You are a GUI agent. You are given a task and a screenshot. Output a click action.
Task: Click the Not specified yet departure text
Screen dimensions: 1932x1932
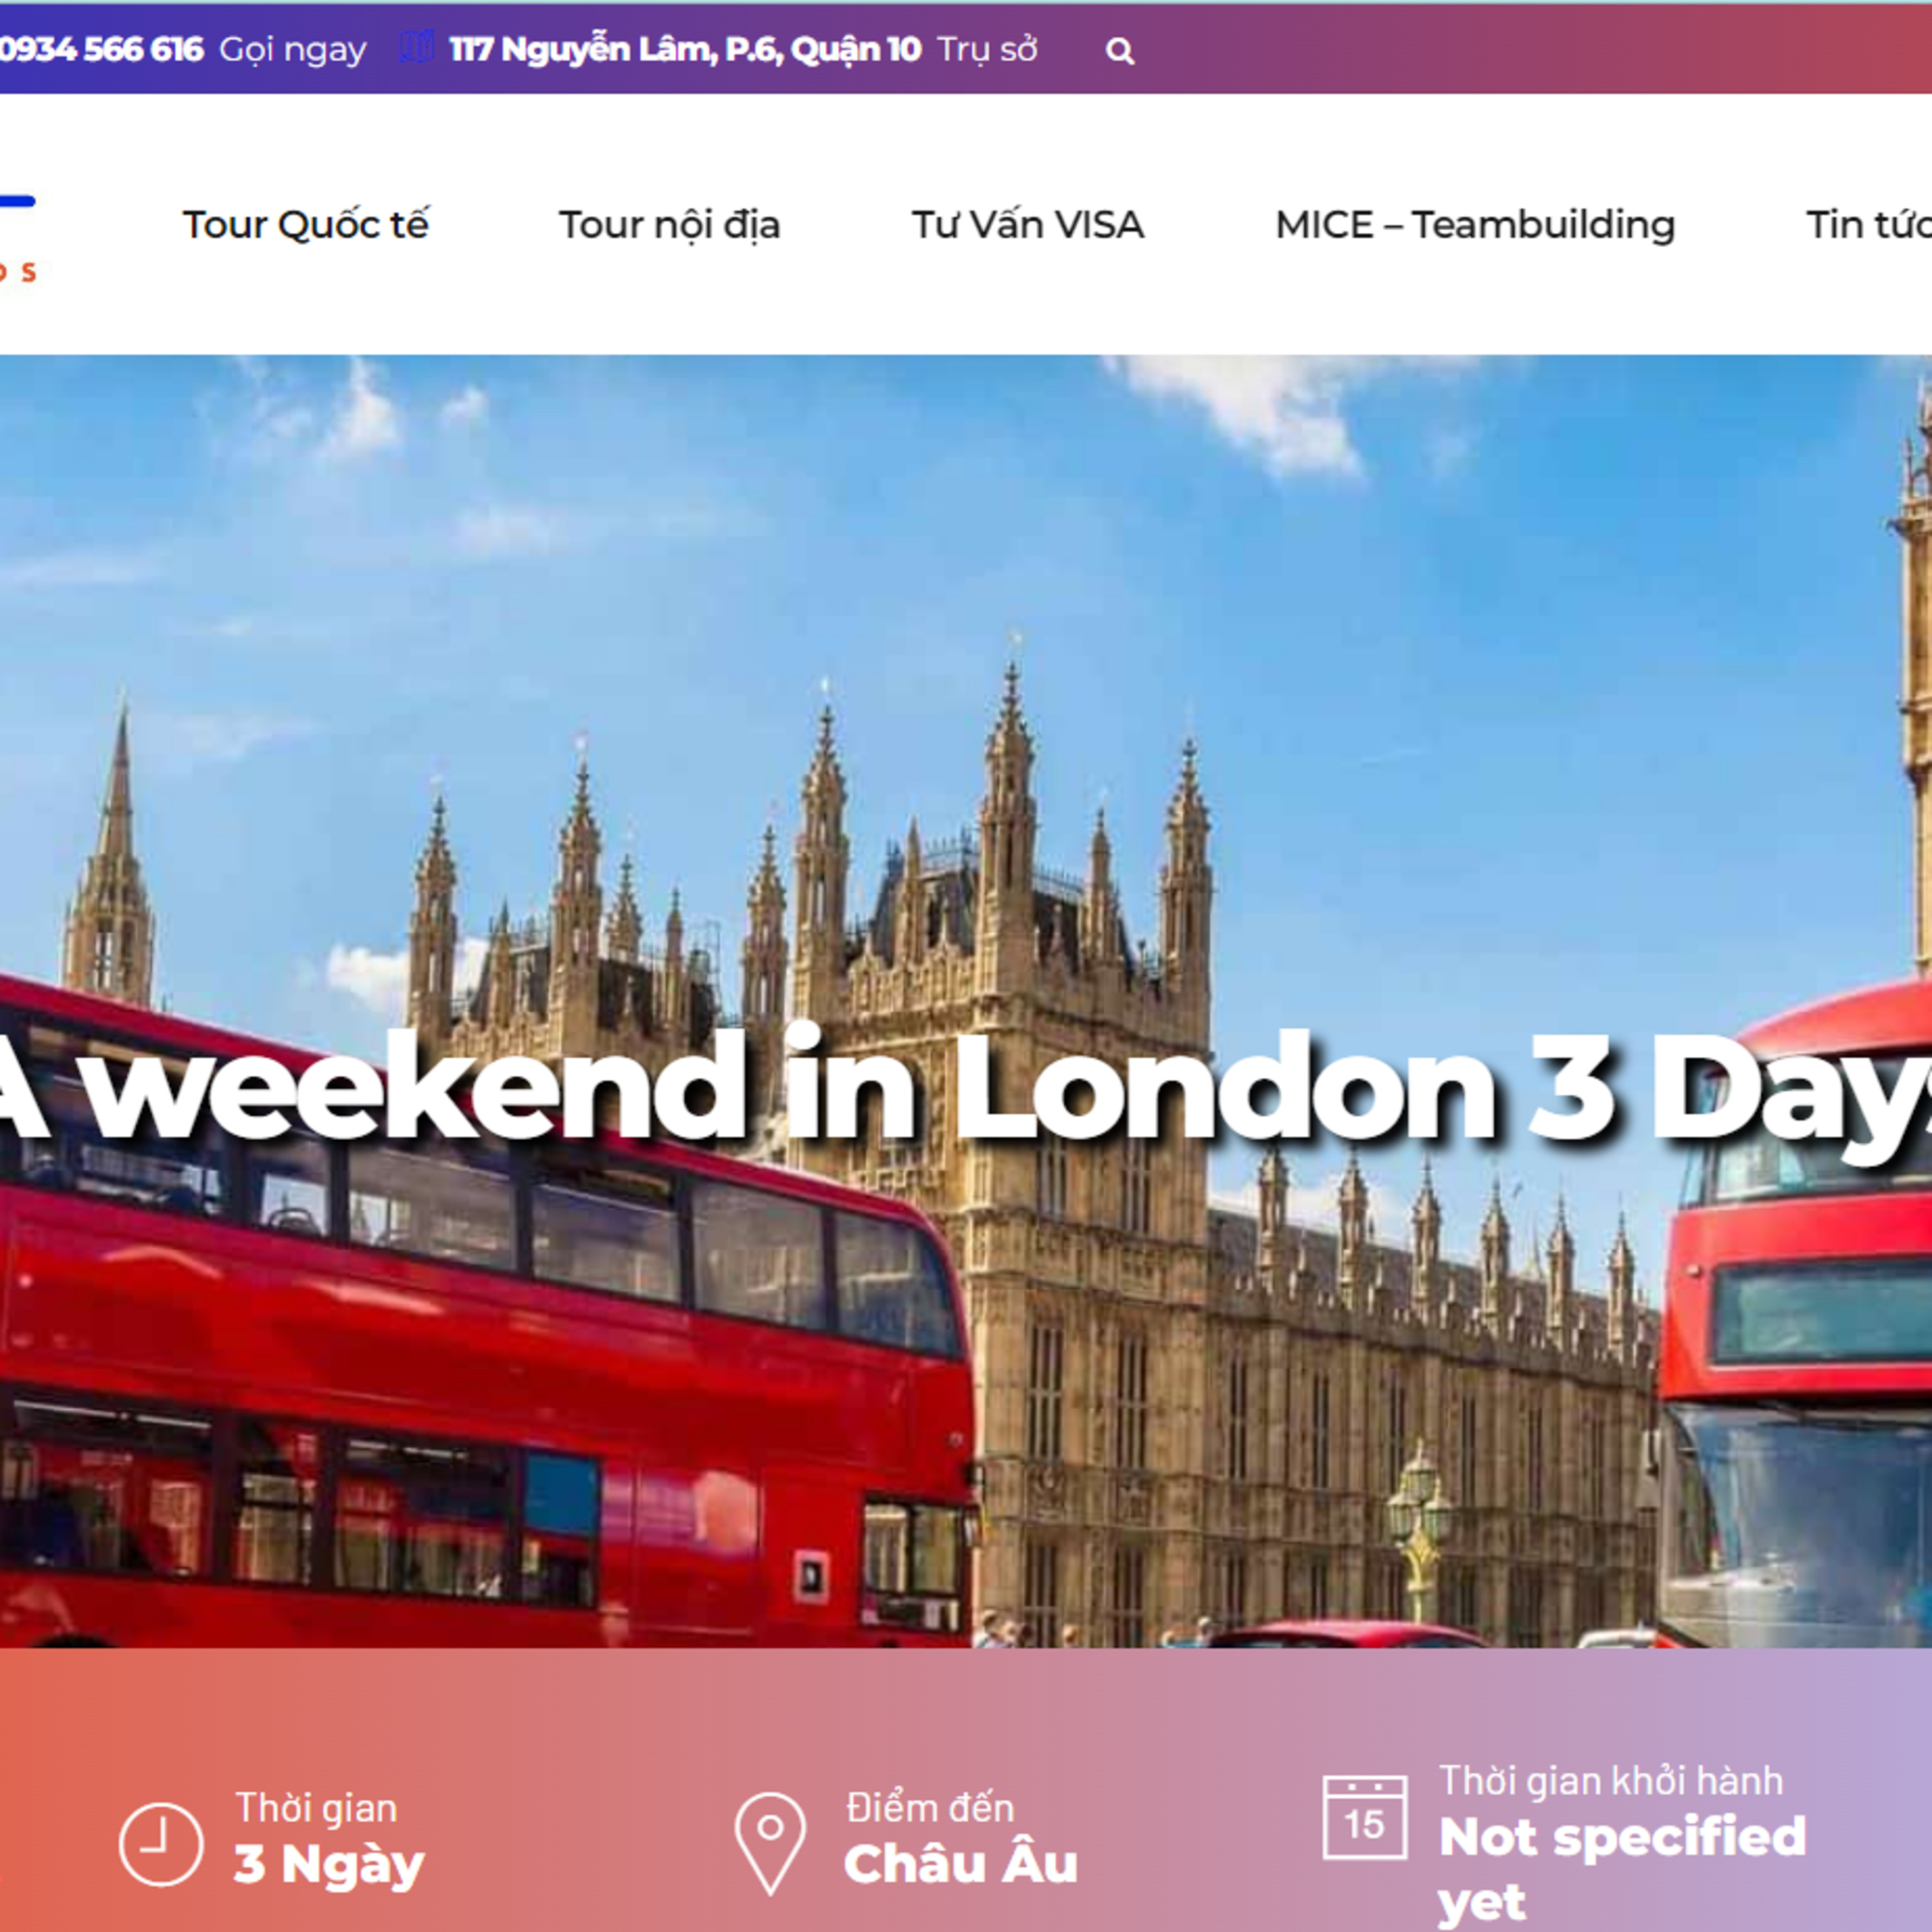[x=1622, y=1869]
